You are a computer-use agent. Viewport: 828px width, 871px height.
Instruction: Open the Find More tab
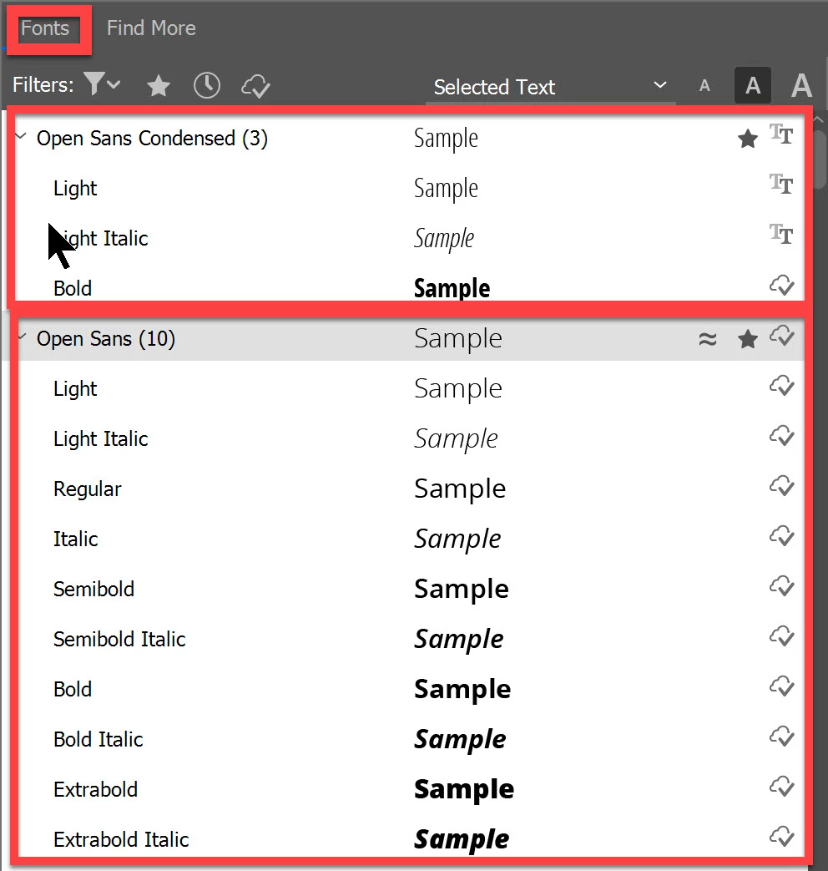click(x=151, y=28)
